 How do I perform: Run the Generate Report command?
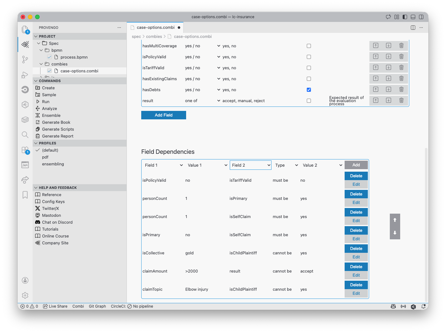(x=57, y=136)
